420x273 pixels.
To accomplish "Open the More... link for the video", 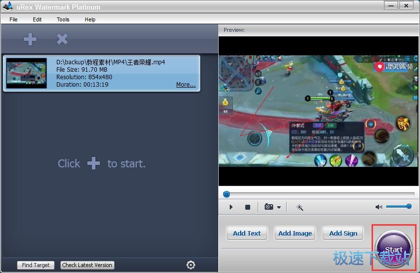I will [186, 84].
